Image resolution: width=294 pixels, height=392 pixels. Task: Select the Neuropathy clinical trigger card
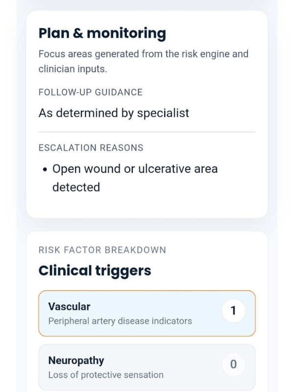pyautogui.click(x=147, y=367)
